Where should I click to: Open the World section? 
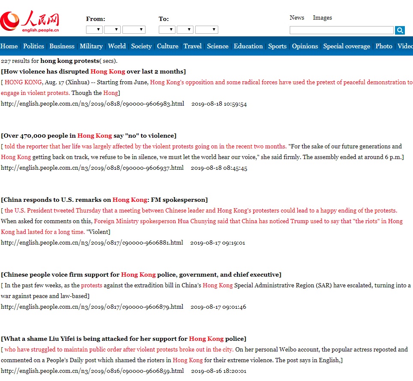pyautogui.click(x=117, y=46)
